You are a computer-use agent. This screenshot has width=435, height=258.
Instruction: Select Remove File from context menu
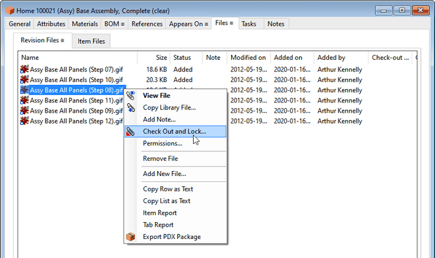pyautogui.click(x=160, y=158)
